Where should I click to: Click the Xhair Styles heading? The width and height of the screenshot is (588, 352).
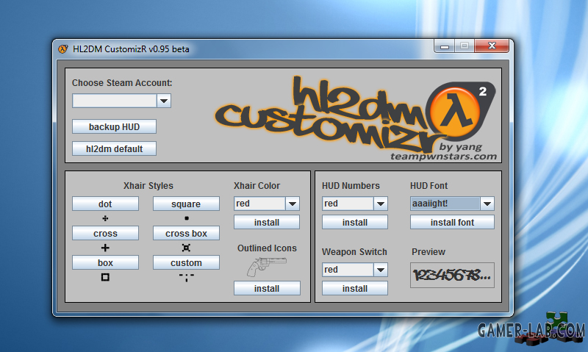[x=148, y=186]
